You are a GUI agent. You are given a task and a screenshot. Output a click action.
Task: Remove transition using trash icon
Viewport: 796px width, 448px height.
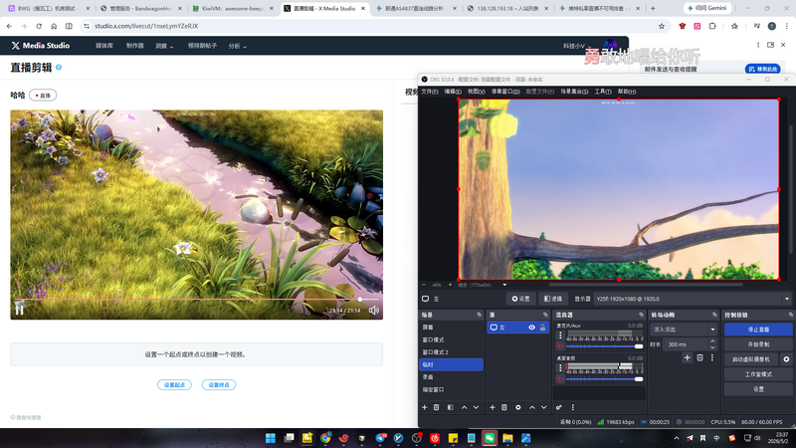(699, 357)
